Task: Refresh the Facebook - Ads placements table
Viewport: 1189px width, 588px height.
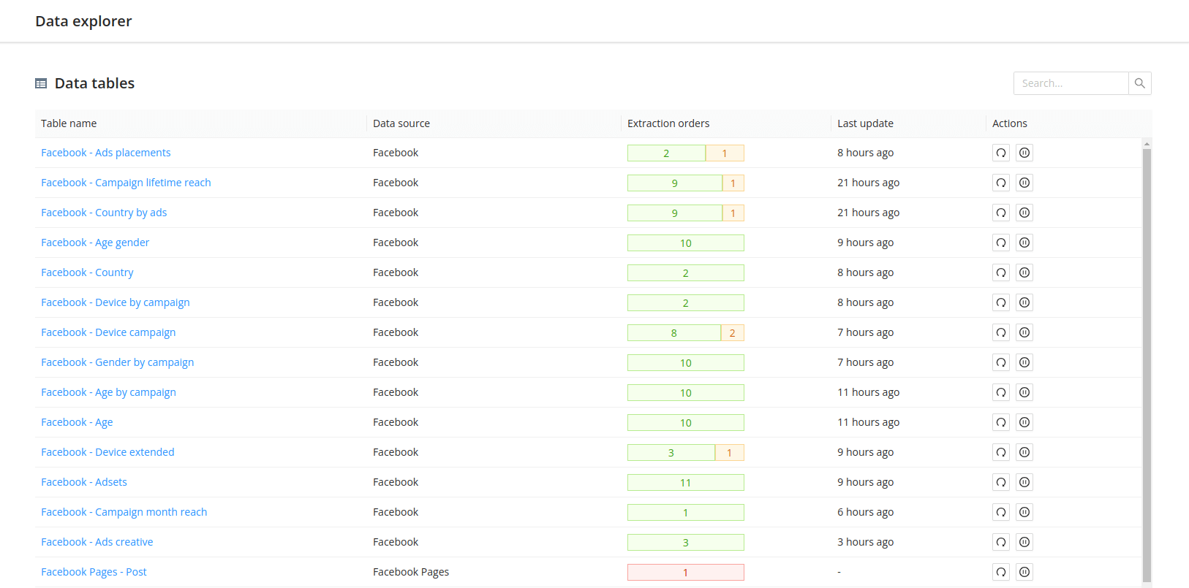Action: click(1001, 153)
